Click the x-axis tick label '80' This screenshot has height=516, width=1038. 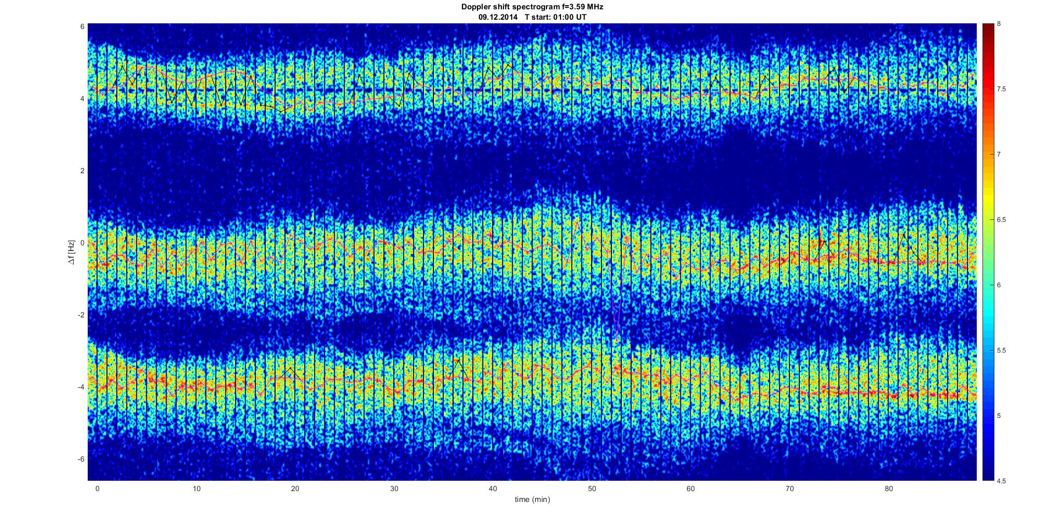coord(889,489)
